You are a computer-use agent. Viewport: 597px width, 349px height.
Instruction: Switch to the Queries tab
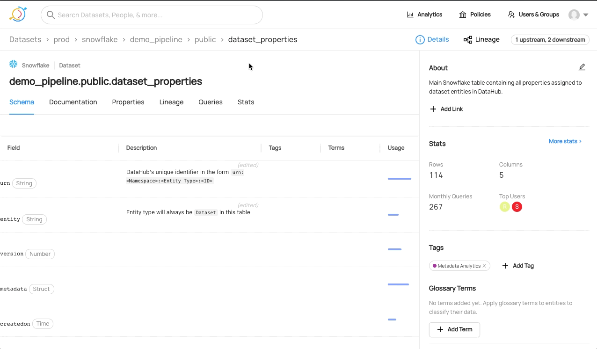coord(211,102)
